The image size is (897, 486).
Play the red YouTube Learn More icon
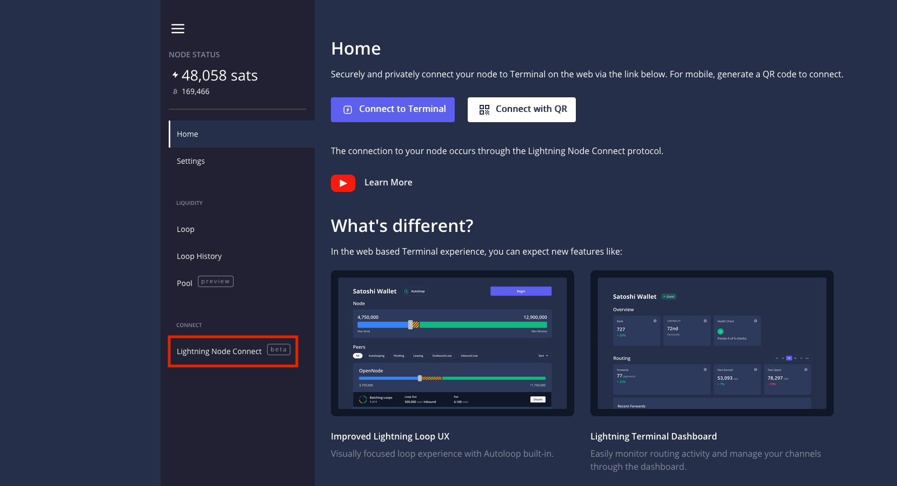343,183
